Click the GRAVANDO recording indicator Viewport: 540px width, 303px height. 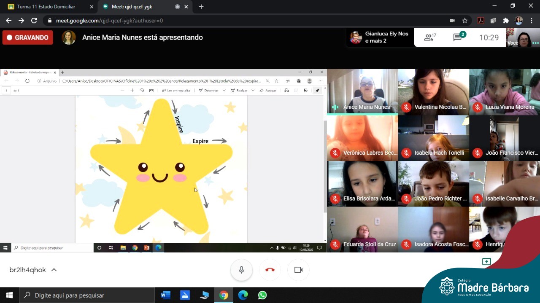[x=28, y=38]
